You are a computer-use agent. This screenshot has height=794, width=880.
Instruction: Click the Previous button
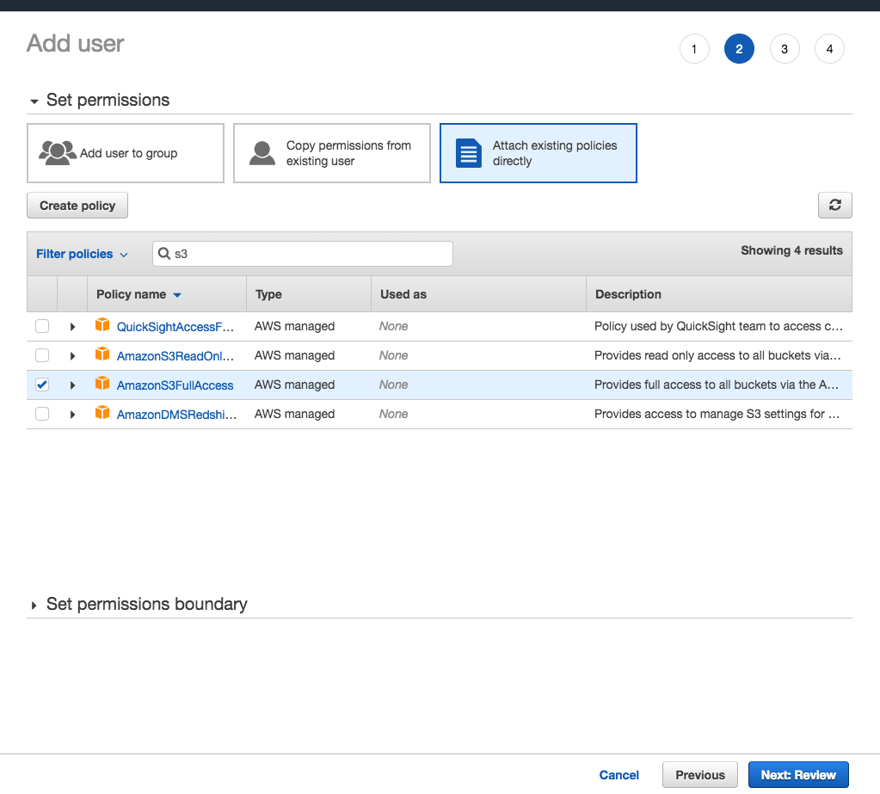700,775
